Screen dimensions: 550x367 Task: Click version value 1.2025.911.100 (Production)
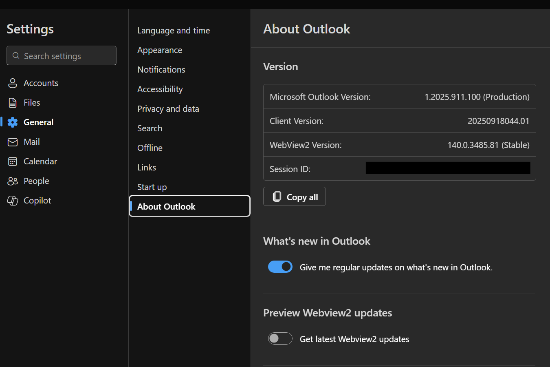tap(477, 97)
